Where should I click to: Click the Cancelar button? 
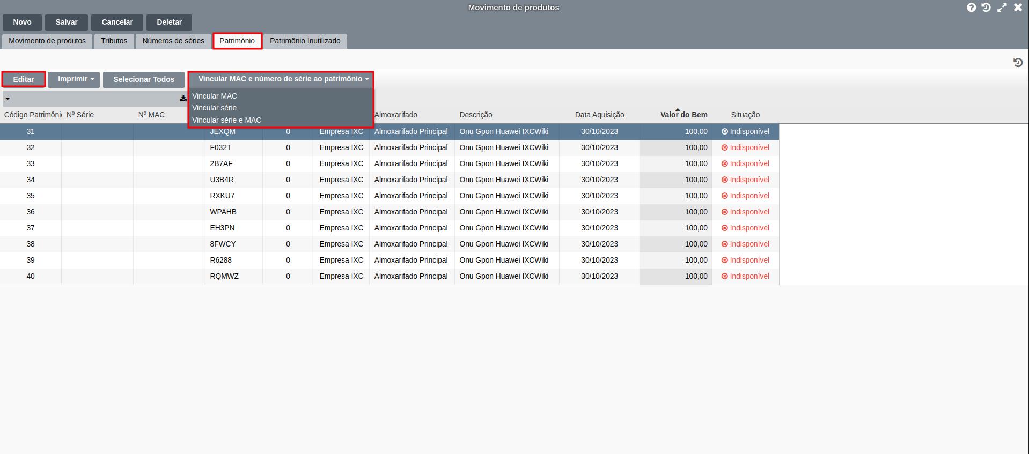pyautogui.click(x=117, y=22)
